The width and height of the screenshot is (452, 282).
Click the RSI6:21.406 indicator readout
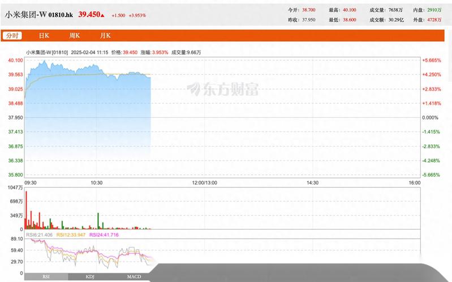click(x=39, y=235)
